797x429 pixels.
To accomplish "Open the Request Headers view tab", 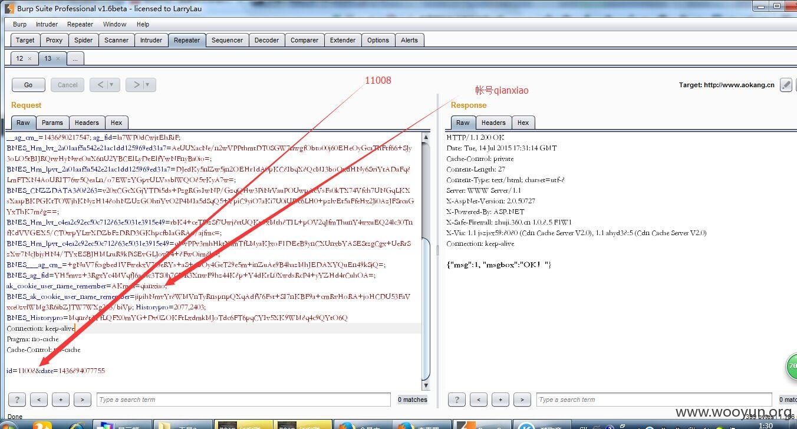I will click(87, 123).
